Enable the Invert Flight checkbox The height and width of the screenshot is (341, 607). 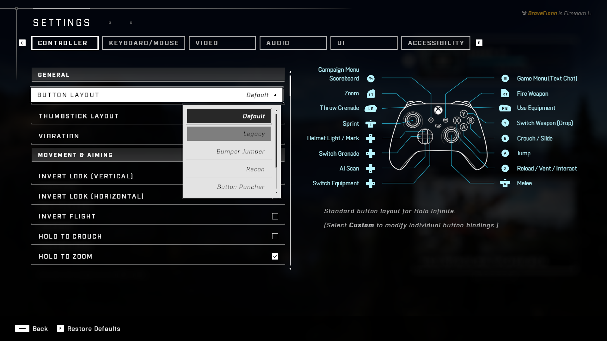[275, 216]
